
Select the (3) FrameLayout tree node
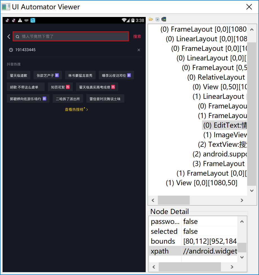(218, 164)
